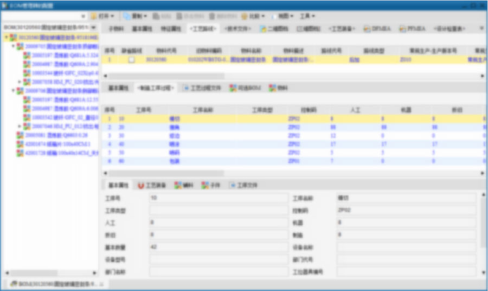Click the 可选BOM tab icon
This screenshot has height=291, width=488.
point(233,88)
